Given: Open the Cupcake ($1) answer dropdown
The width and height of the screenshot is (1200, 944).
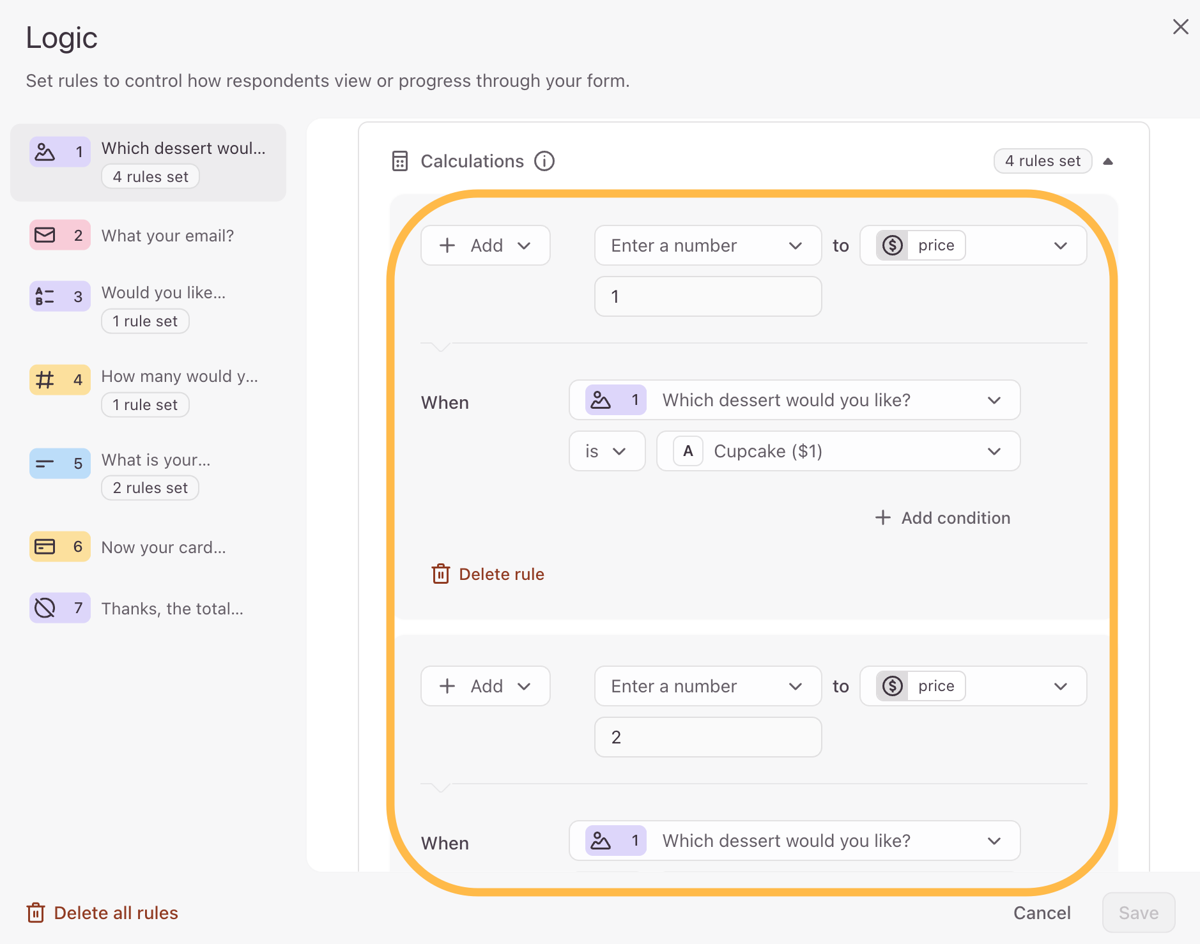Looking at the screenshot, I should click(838, 451).
